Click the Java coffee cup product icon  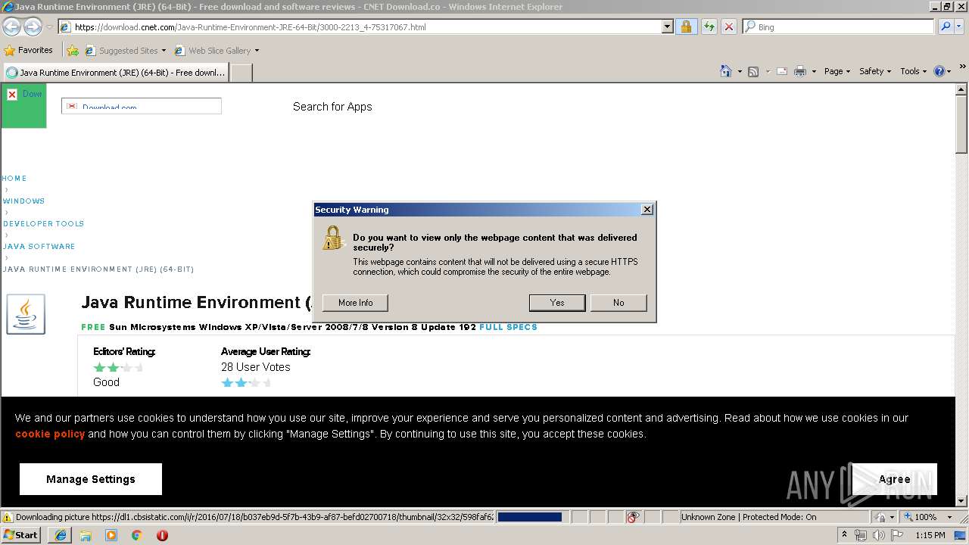(x=26, y=313)
